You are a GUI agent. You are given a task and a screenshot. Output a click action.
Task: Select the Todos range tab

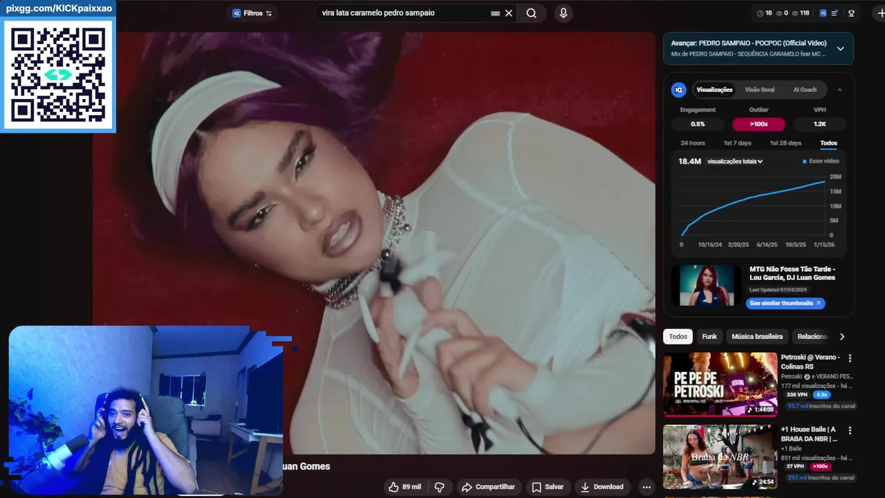click(828, 143)
